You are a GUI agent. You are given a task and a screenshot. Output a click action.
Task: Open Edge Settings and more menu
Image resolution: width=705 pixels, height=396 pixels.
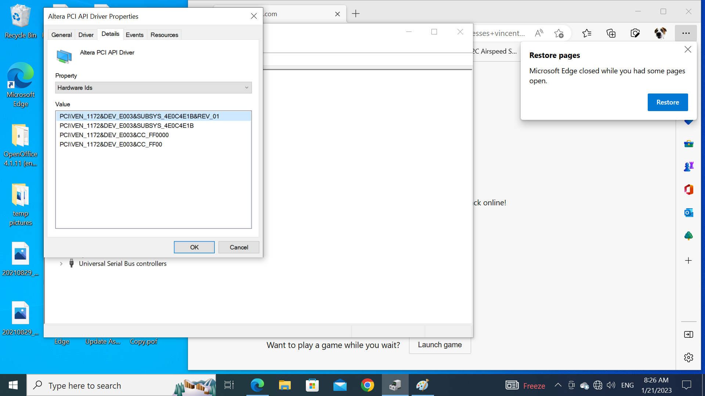686,33
